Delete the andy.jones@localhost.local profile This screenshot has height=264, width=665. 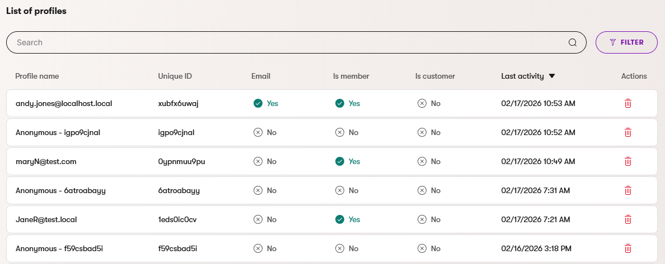[x=628, y=103]
